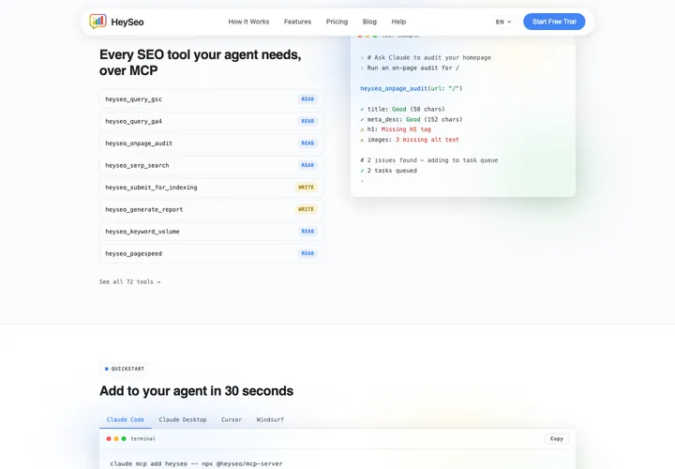Click the yellow dot in terminal header
The width and height of the screenshot is (675, 469).
[116, 439]
